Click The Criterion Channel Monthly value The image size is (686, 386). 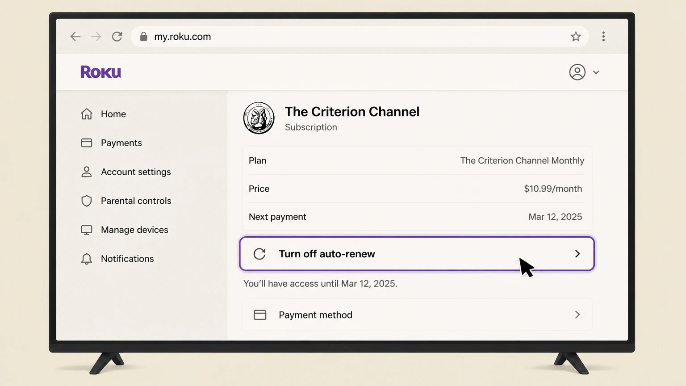click(x=522, y=161)
